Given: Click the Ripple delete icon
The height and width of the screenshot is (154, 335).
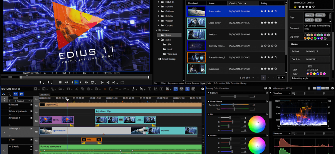Looking at the screenshot, I should (111, 89).
